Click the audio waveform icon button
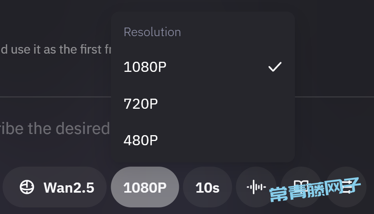Viewport: 374px width, 214px height. click(x=256, y=187)
